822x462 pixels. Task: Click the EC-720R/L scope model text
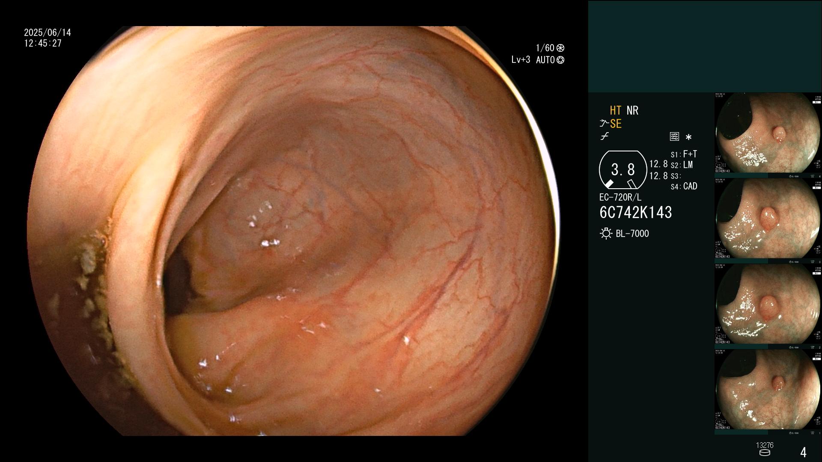coord(620,197)
